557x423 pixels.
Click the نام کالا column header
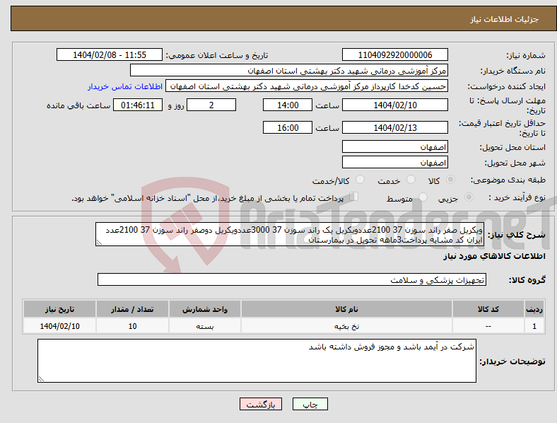click(x=346, y=309)
